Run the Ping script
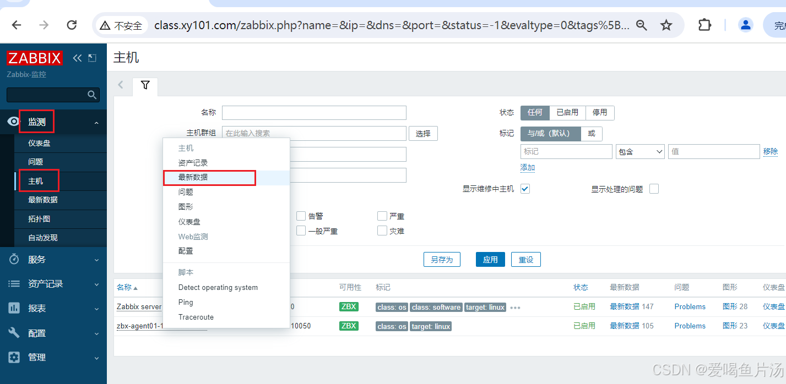The height and width of the screenshot is (384, 786). (226, 302)
